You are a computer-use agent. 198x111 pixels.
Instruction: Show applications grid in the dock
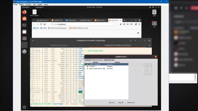(x=24, y=107)
